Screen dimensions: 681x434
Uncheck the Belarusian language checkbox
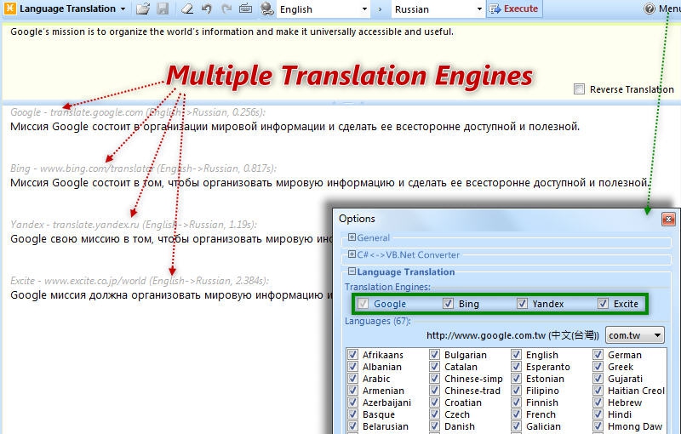click(x=352, y=425)
